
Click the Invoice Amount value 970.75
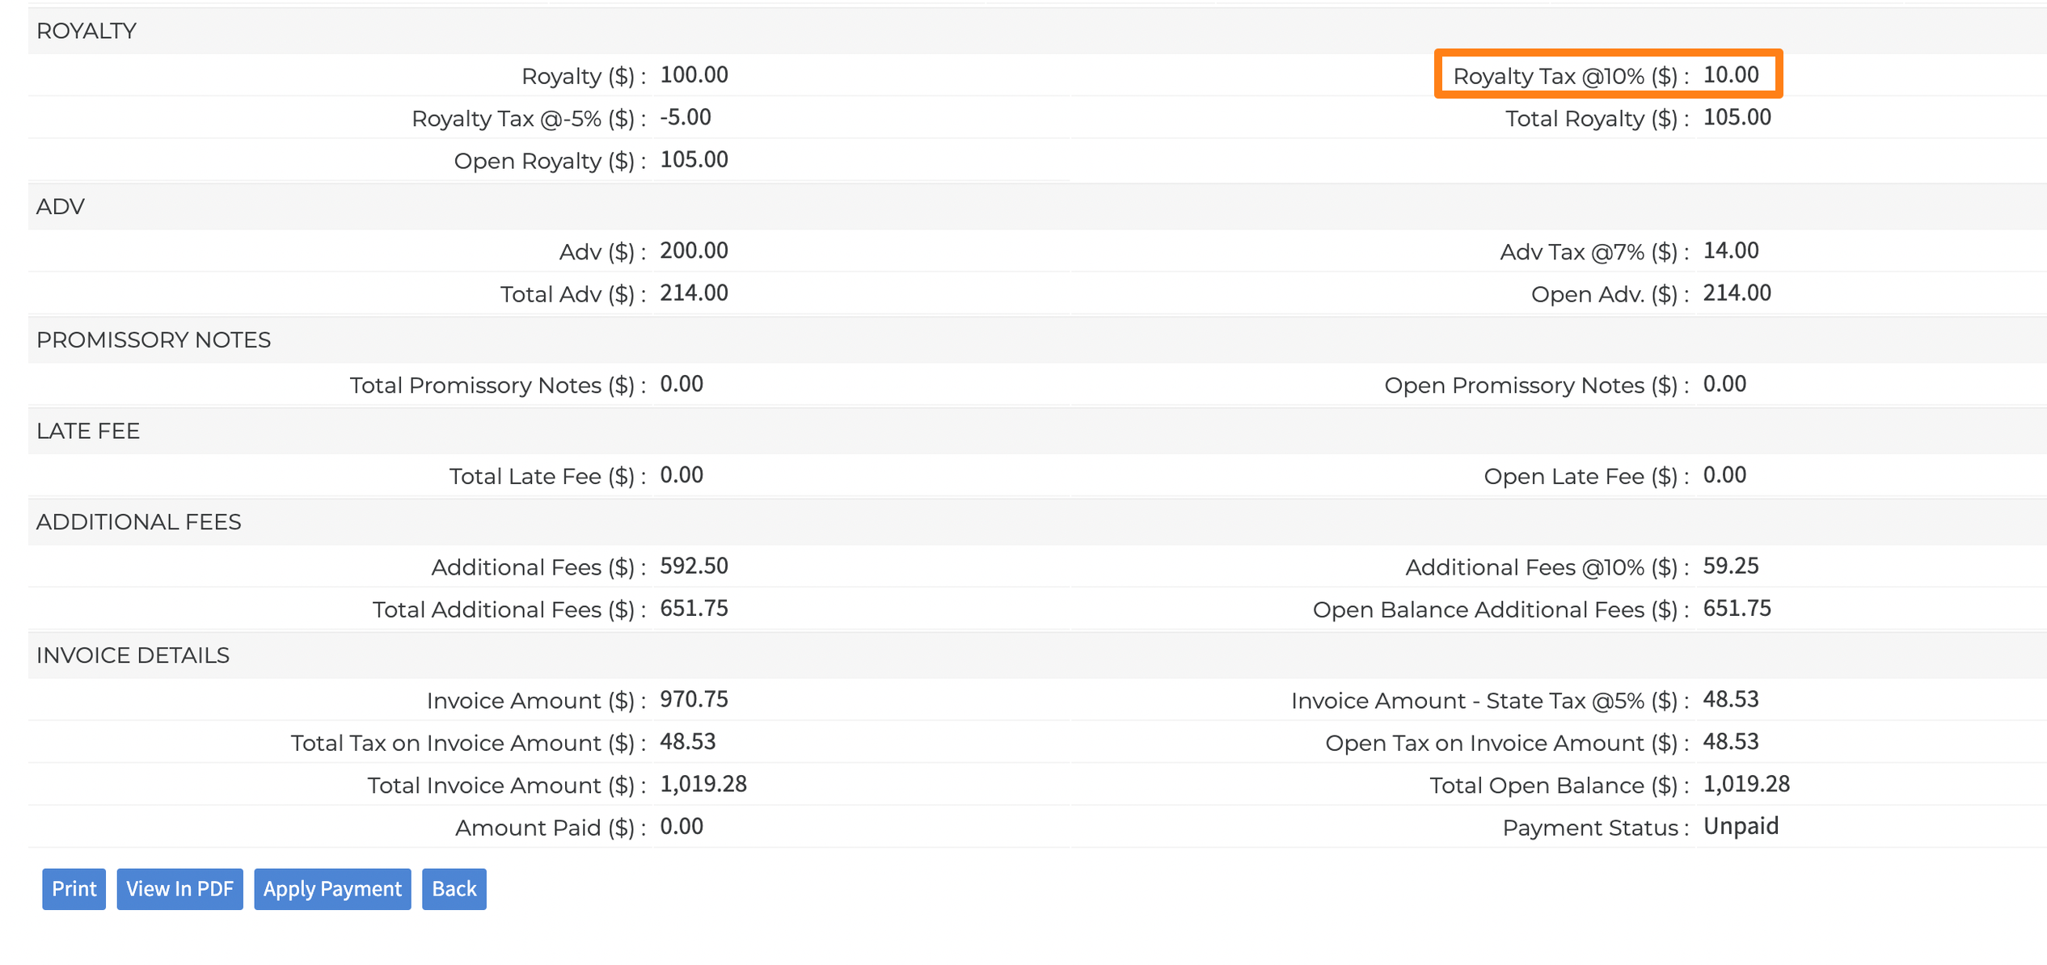[694, 699]
